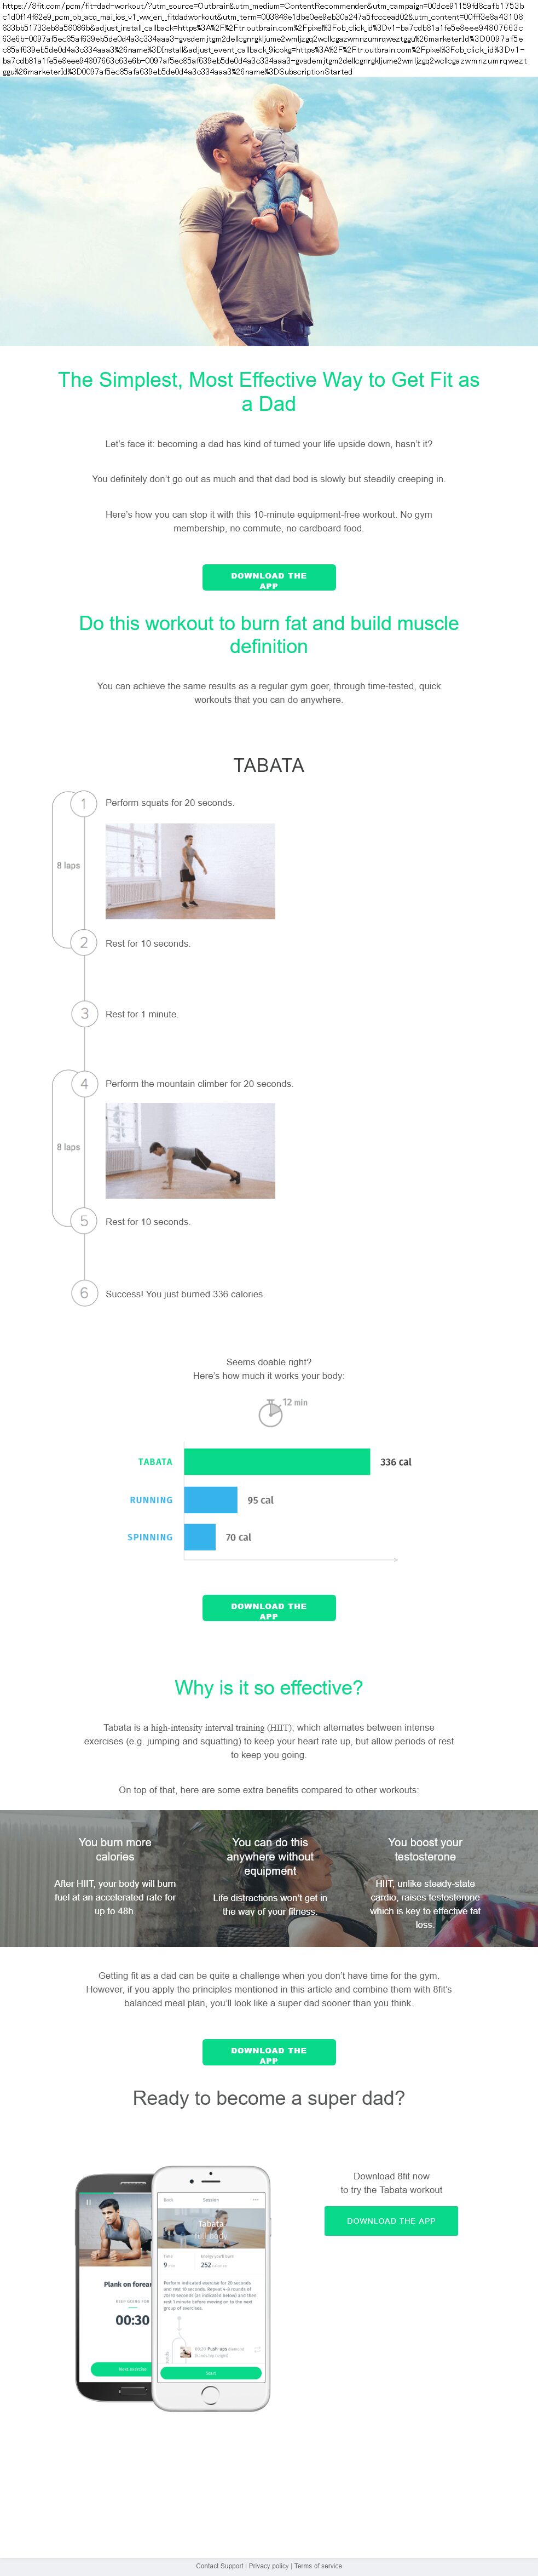Tap pause icon on black phone mockup

point(88,2201)
